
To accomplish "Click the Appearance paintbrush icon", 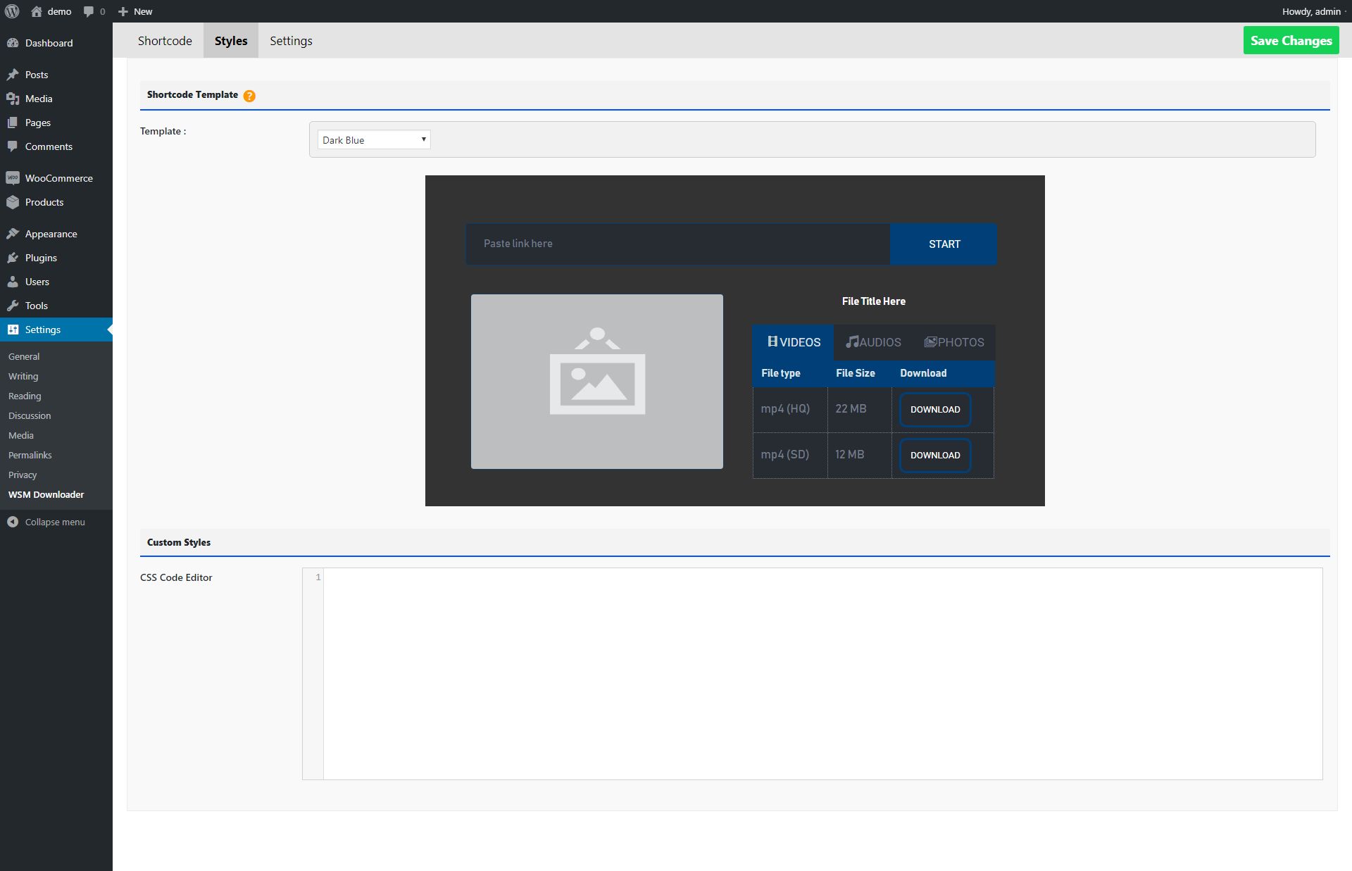I will 13,234.
